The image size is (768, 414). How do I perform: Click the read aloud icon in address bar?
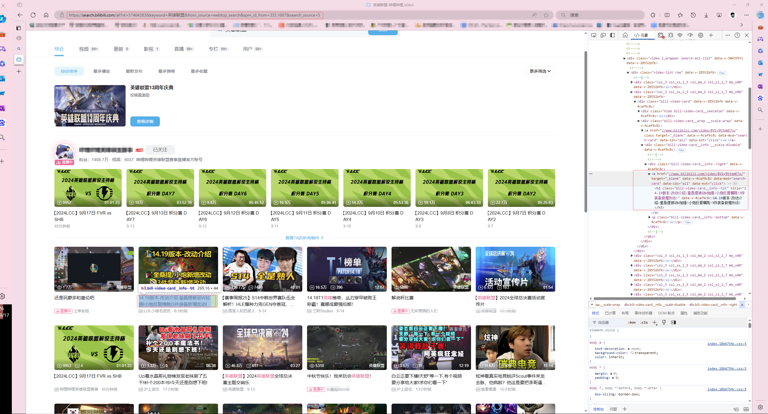tap(534, 15)
